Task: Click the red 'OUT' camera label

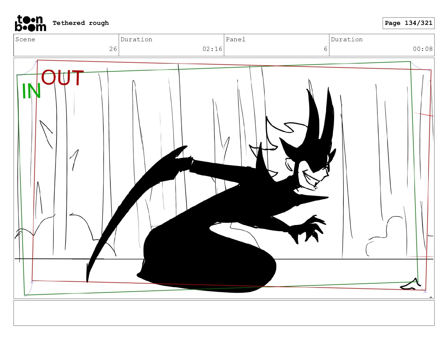Action: click(63, 77)
